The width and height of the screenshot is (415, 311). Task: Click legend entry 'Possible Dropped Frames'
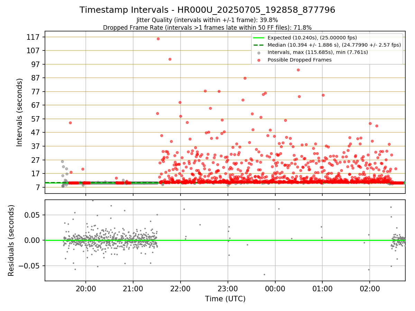coord(299,60)
